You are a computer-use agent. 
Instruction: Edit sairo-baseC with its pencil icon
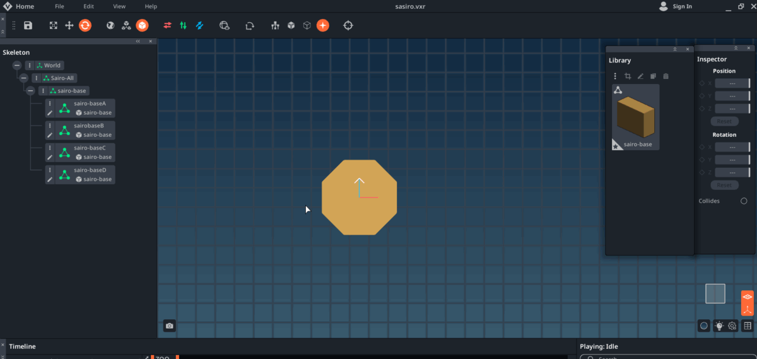tap(50, 157)
